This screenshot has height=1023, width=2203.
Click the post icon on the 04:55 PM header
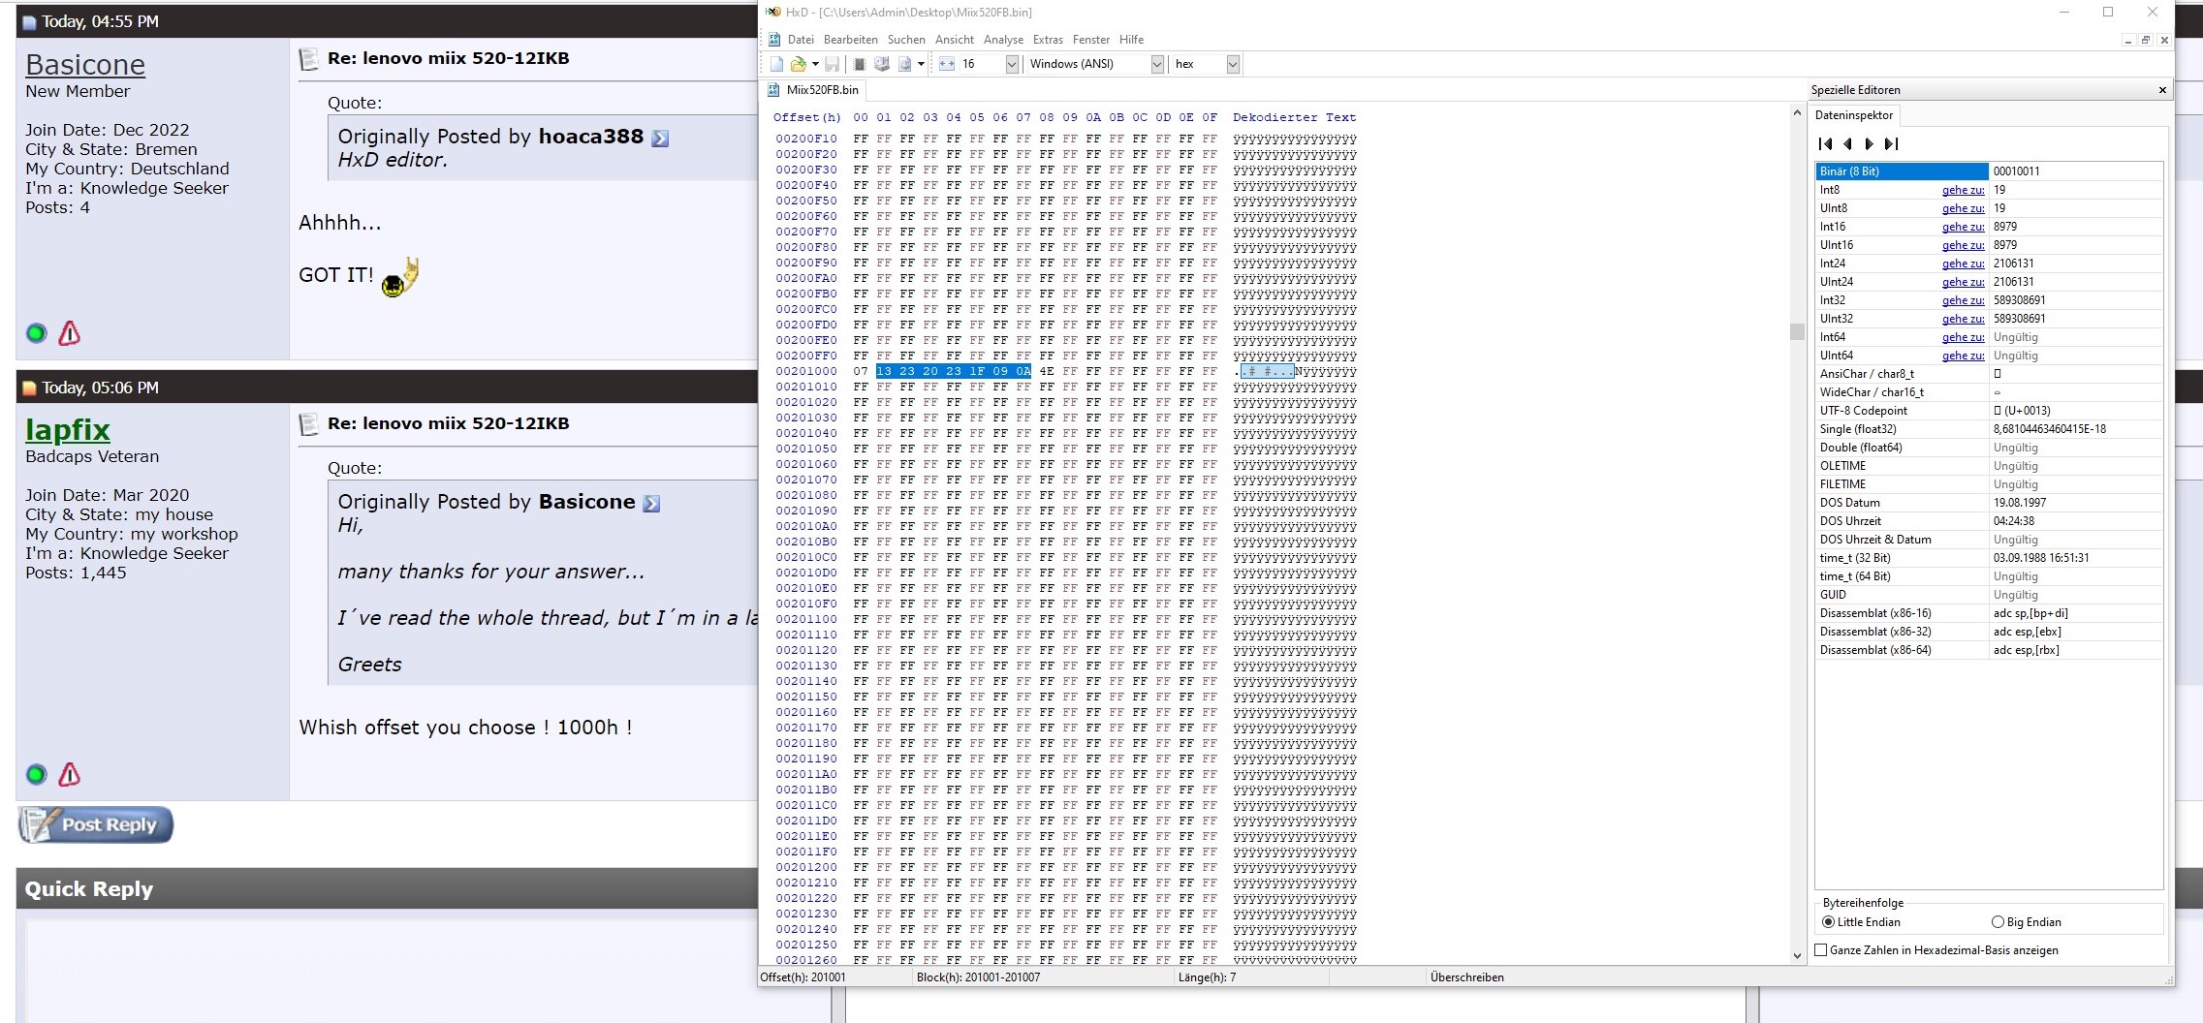coord(29,22)
